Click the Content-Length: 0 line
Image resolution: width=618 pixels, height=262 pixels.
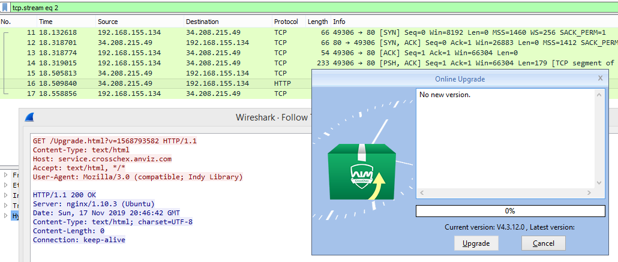pos(68,231)
